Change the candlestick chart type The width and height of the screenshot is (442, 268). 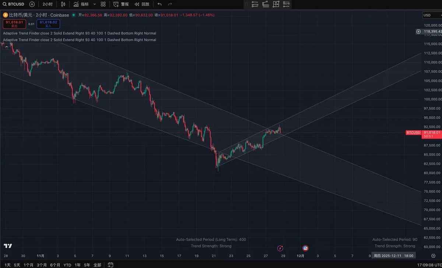point(63,4)
